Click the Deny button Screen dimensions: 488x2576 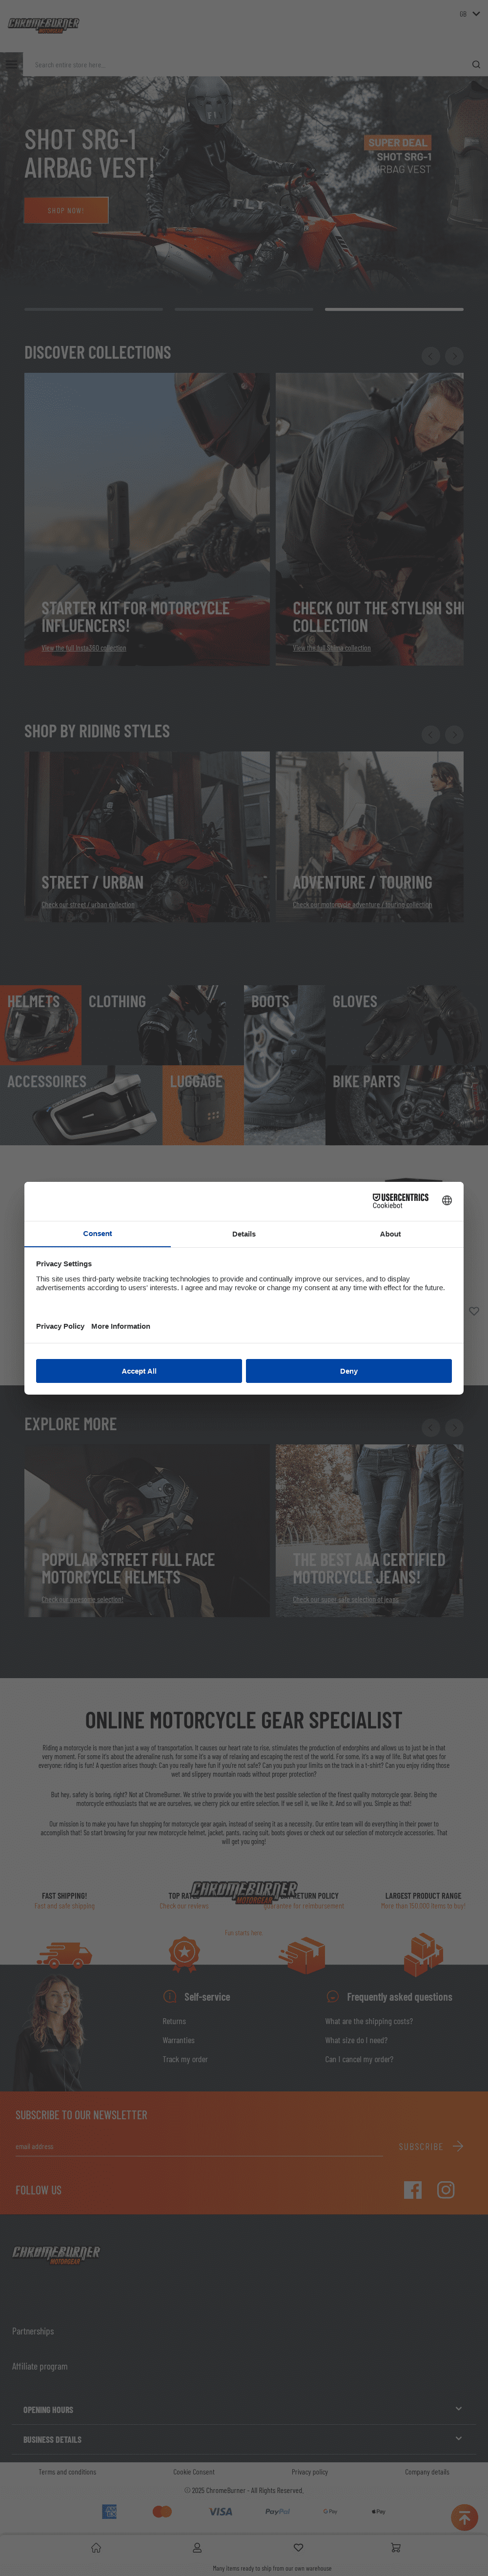coord(349,1371)
